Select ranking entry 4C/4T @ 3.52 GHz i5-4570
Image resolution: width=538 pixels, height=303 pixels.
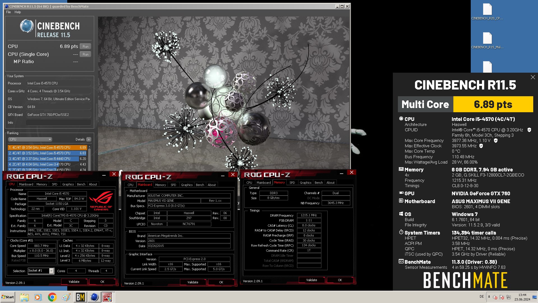[47, 153]
